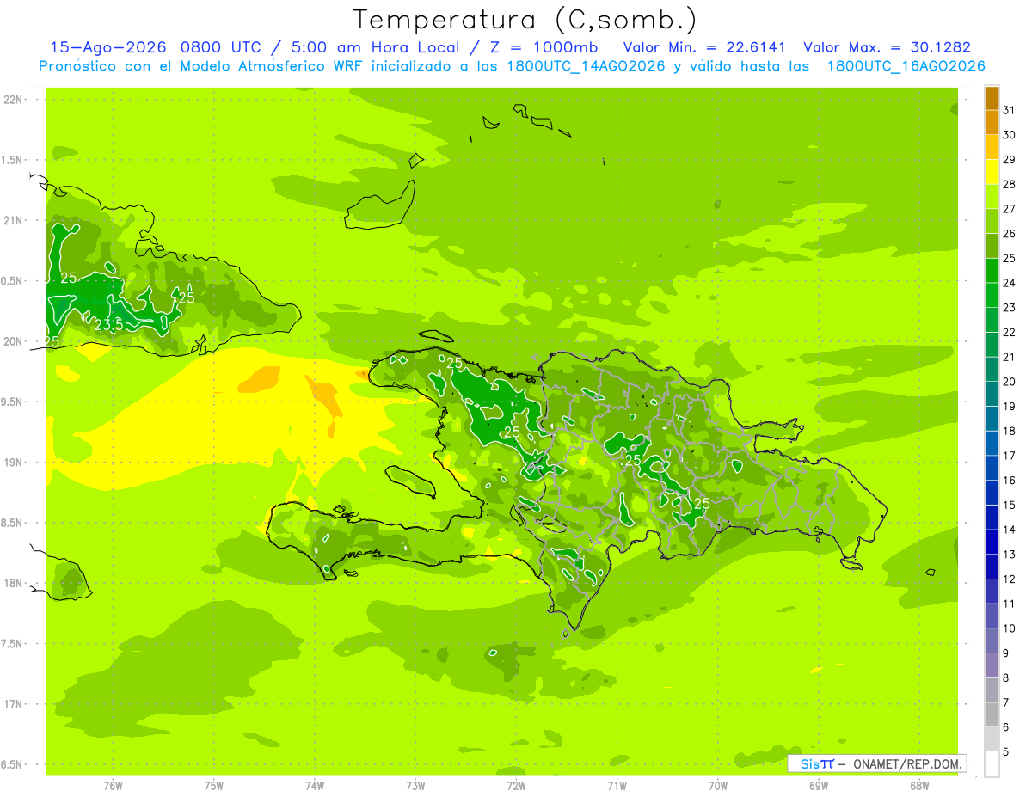Click the '76W' longitude axis label
Image resolution: width=1032 pixels, height=797 pixels.
[113, 786]
